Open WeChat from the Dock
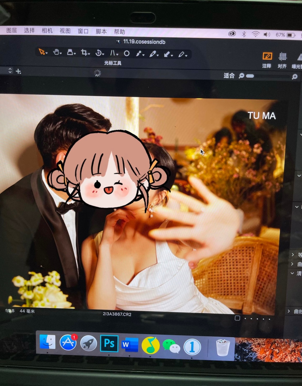 point(171,346)
